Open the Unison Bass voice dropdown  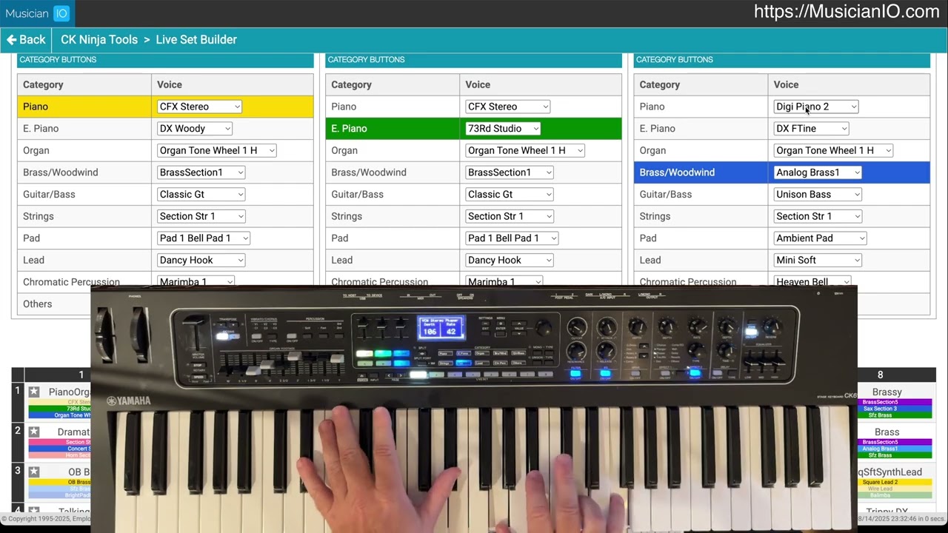(x=818, y=195)
